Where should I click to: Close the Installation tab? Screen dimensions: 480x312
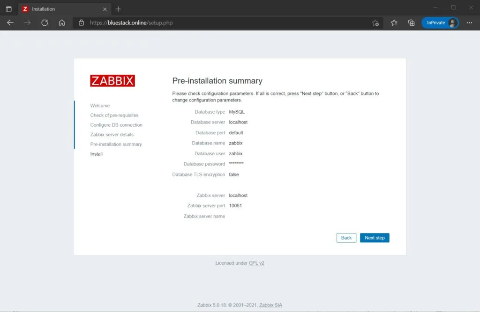pyautogui.click(x=105, y=9)
